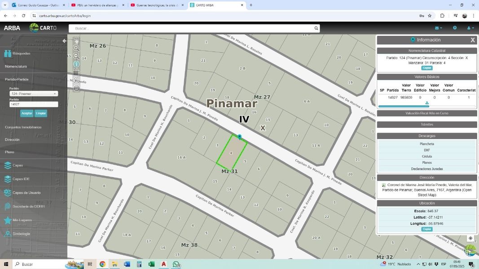The image size is (479, 269).
Task: Open the Capas layers panel
Action: click(14, 165)
